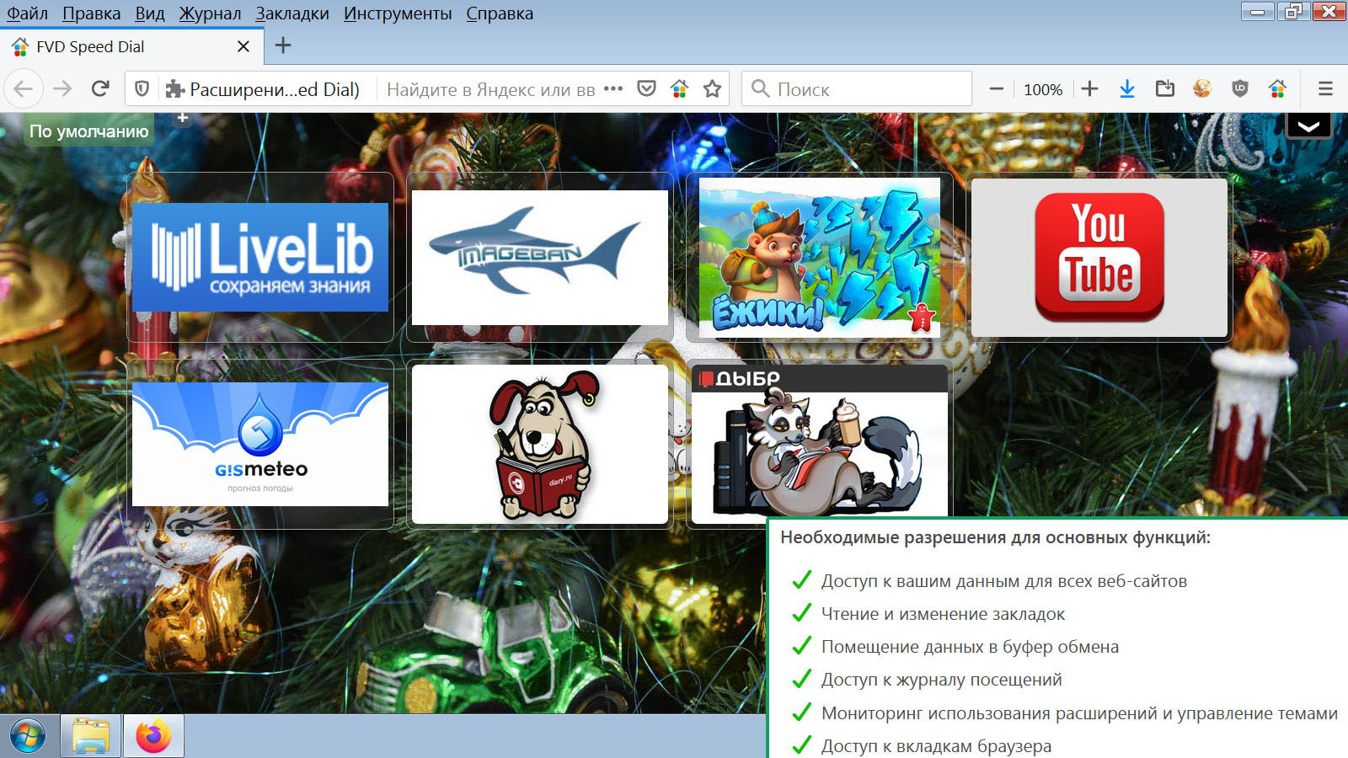The image size is (1348, 758).
Task: Focus the Поиск search box
Action: [x=857, y=88]
